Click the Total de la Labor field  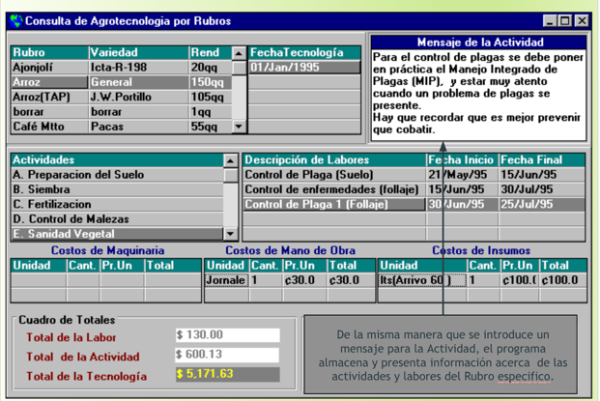(227, 335)
